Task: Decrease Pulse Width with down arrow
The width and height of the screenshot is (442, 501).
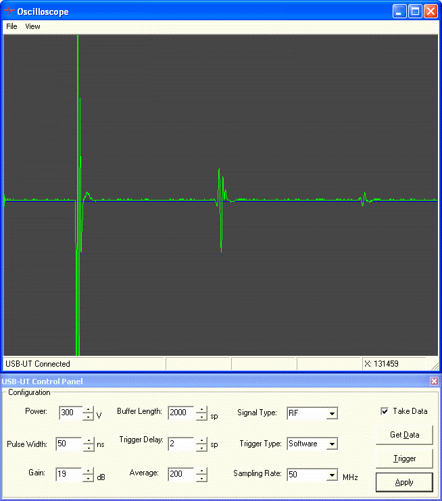Action: [88, 448]
